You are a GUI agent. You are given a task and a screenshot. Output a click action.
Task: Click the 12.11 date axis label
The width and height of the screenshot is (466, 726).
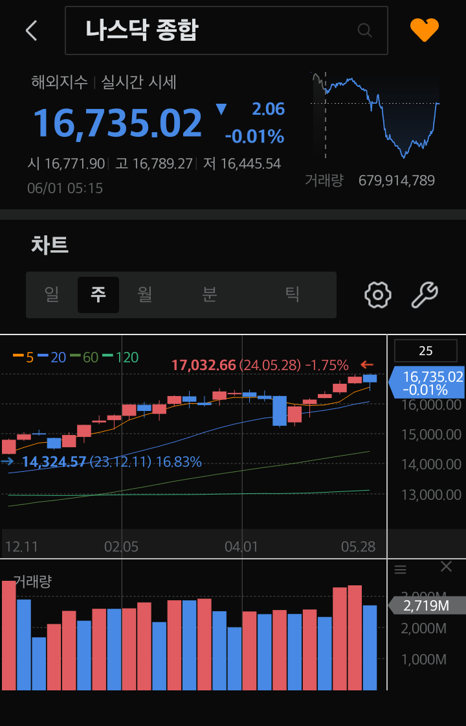21,547
